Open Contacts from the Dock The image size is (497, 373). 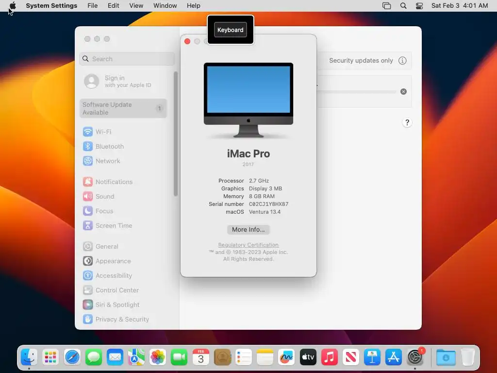(222, 357)
